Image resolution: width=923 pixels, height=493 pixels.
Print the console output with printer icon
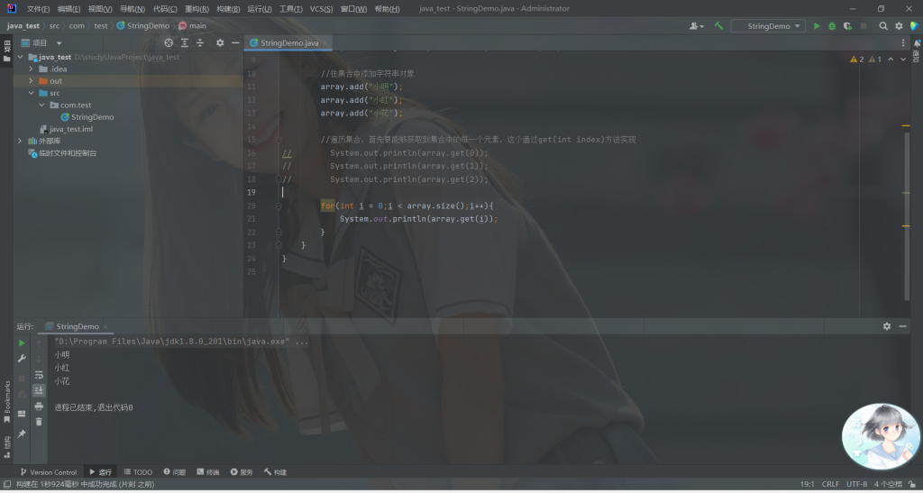(x=39, y=406)
